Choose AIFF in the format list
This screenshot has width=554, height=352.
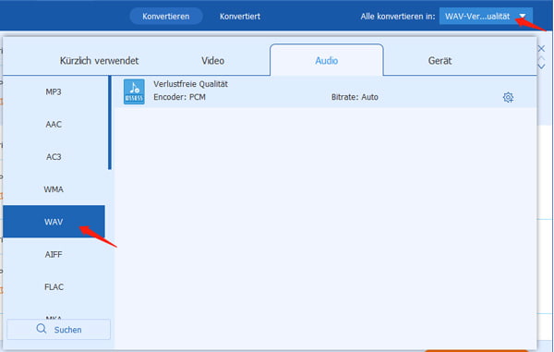(x=54, y=254)
